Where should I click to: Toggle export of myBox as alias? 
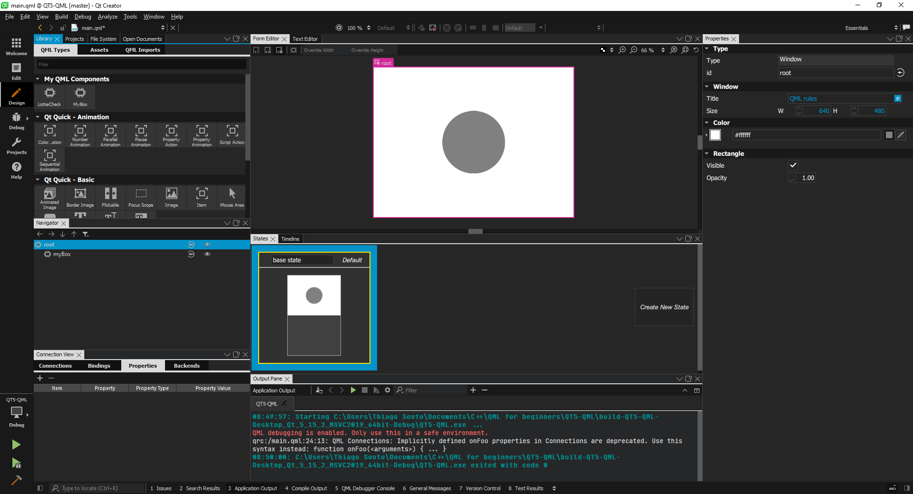tap(191, 254)
